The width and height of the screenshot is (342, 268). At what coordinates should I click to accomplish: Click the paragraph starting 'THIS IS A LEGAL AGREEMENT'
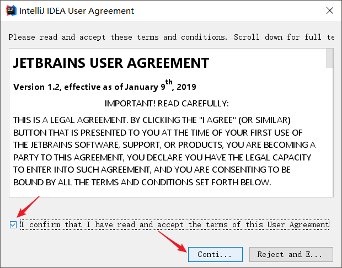pyautogui.click(x=164, y=151)
